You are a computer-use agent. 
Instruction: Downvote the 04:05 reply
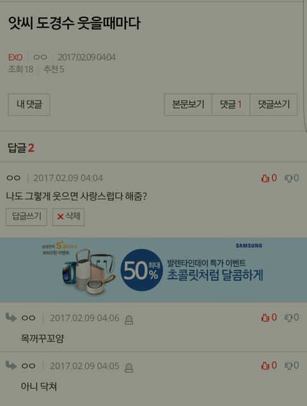coord(292,365)
